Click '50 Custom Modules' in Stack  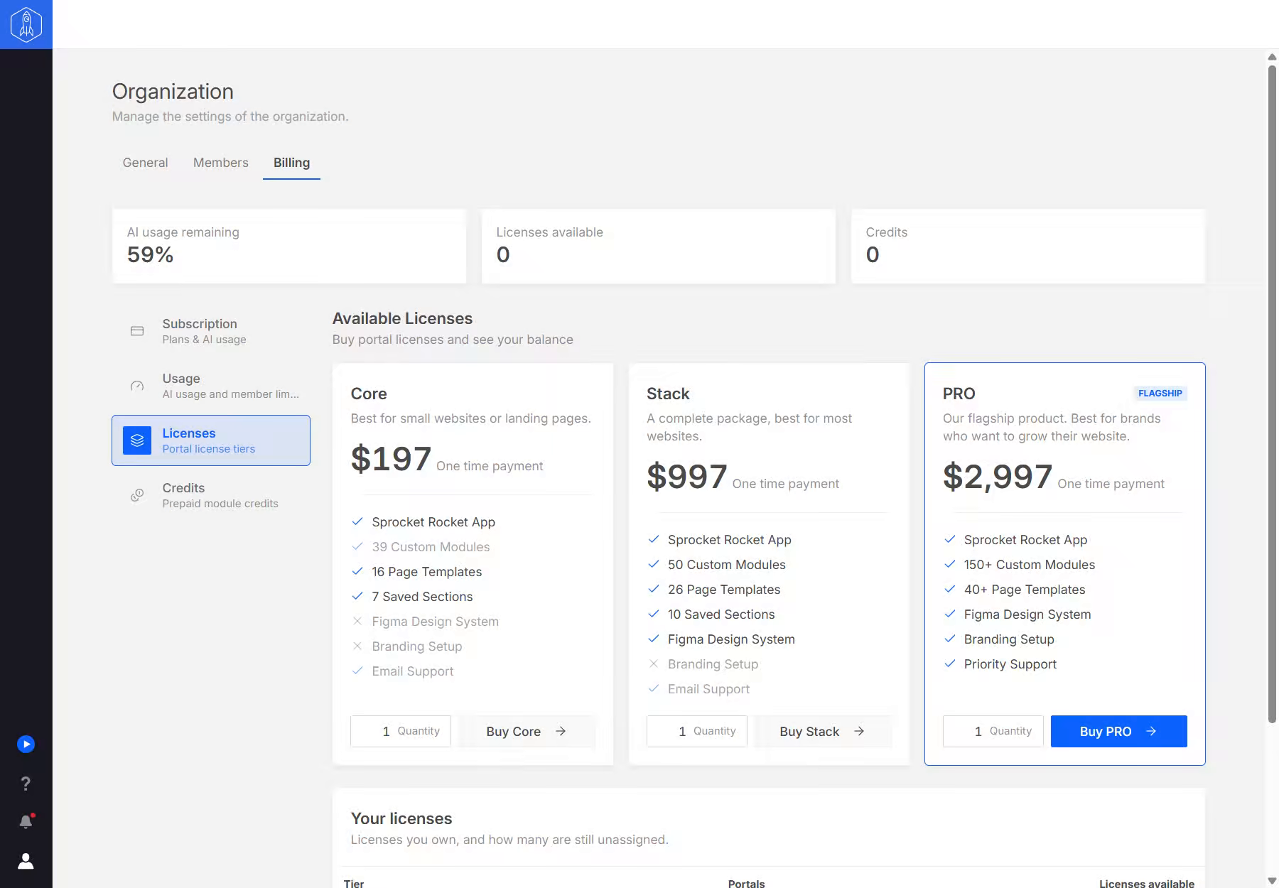(727, 565)
